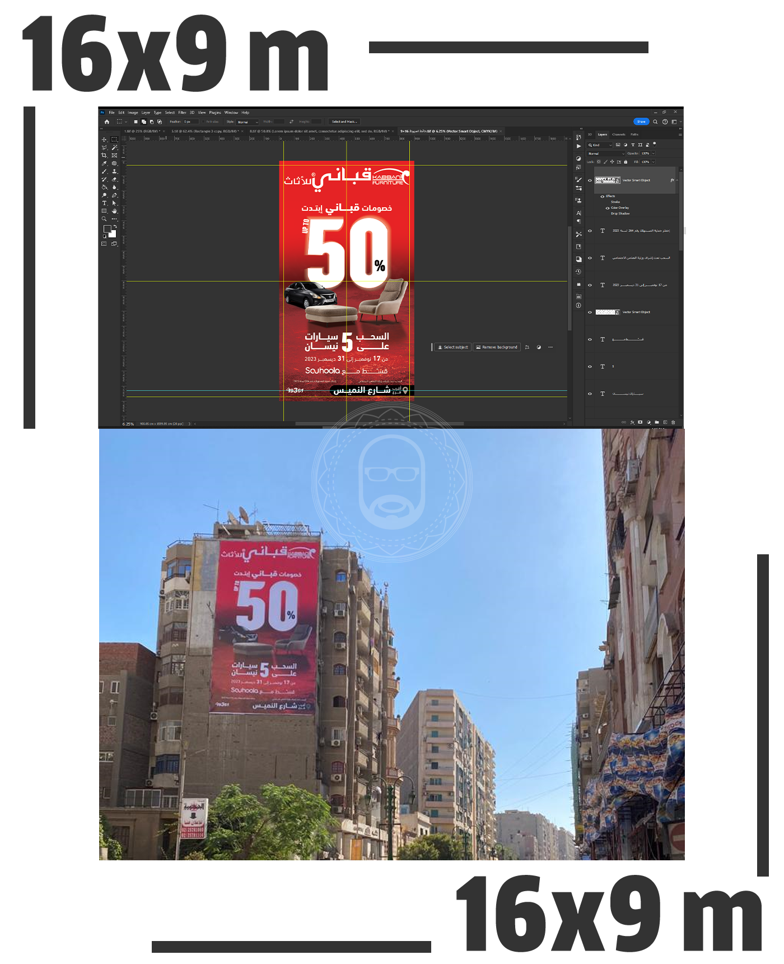Open the Help question-mark icon

pos(665,122)
